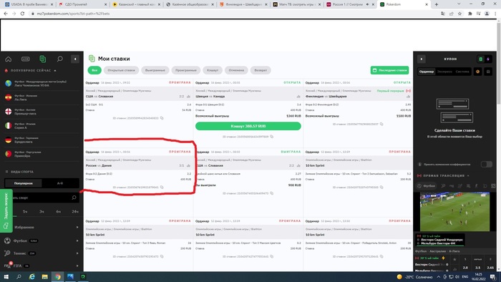Open Windows Start menu
Screen dimensions: 501x282
6,276
